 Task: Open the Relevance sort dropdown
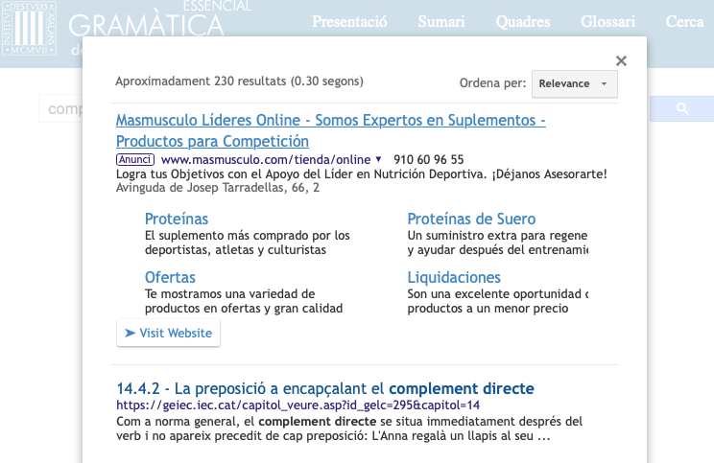coord(575,83)
